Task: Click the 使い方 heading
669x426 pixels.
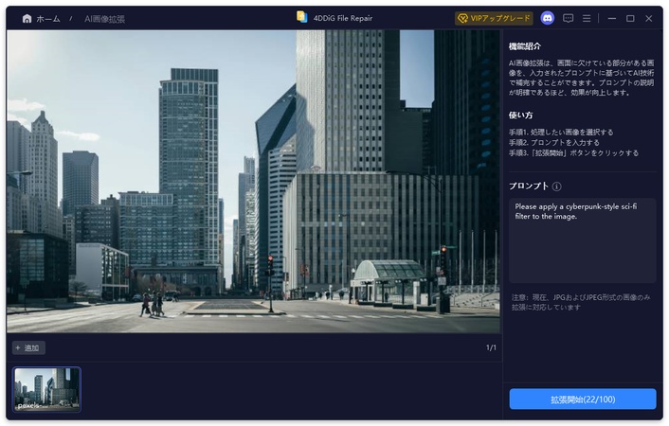Action: [520, 115]
